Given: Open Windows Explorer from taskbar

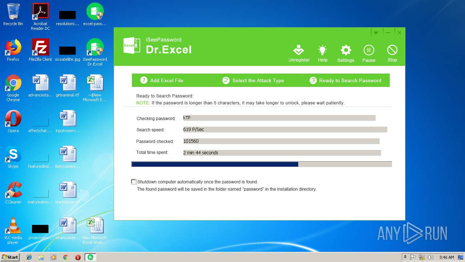Looking at the screenshot, I should coord(41,257).
